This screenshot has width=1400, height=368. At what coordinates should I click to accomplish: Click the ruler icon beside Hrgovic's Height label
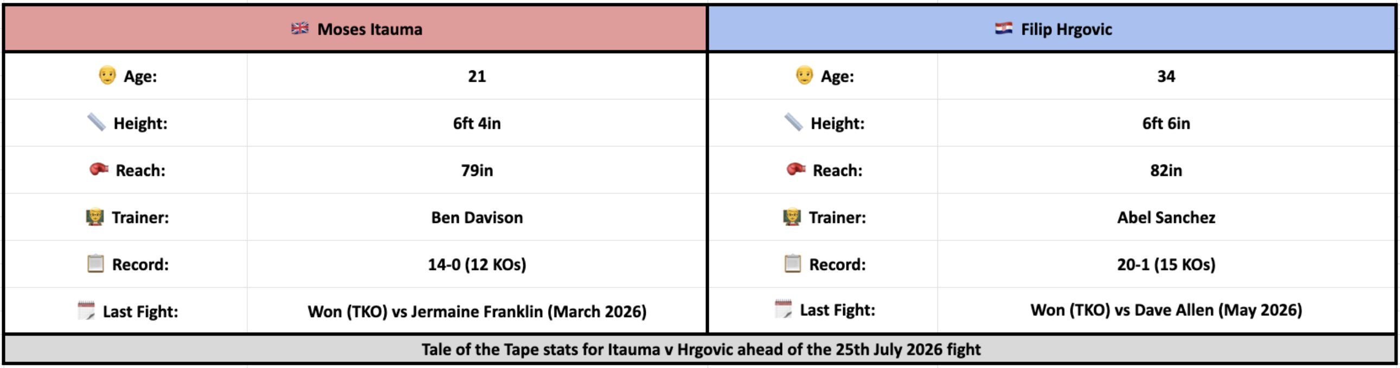(x=793, y=122)
